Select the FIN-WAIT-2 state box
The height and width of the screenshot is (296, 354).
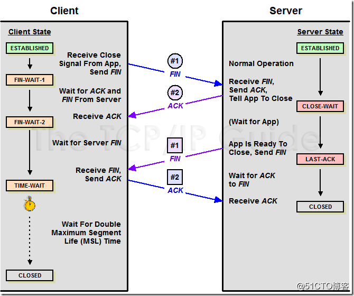tap(30, 122)
